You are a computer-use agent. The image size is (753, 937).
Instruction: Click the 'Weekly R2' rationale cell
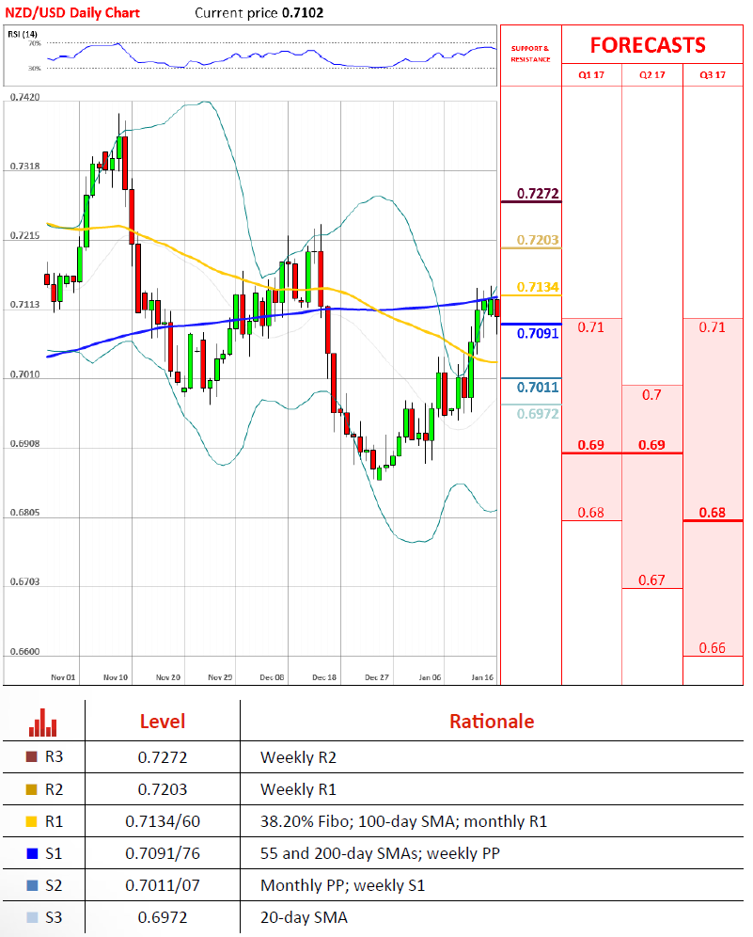(x=298, y=757)
